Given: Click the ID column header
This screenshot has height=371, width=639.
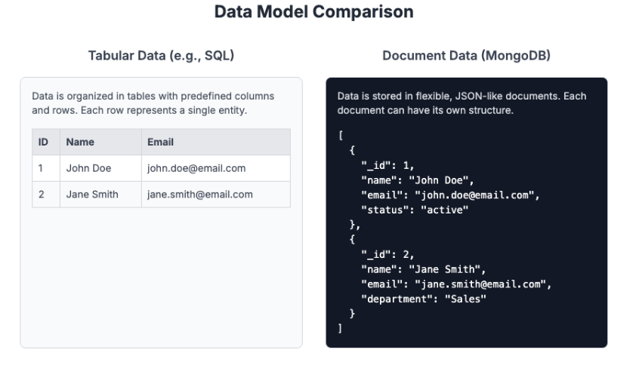Looking at the screenshot, I should (x=46, y=142).
